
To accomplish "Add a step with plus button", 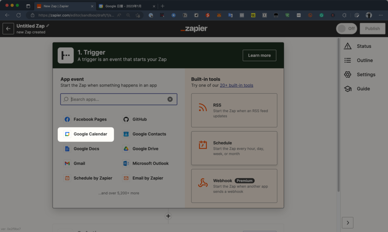I will (168, 216).
